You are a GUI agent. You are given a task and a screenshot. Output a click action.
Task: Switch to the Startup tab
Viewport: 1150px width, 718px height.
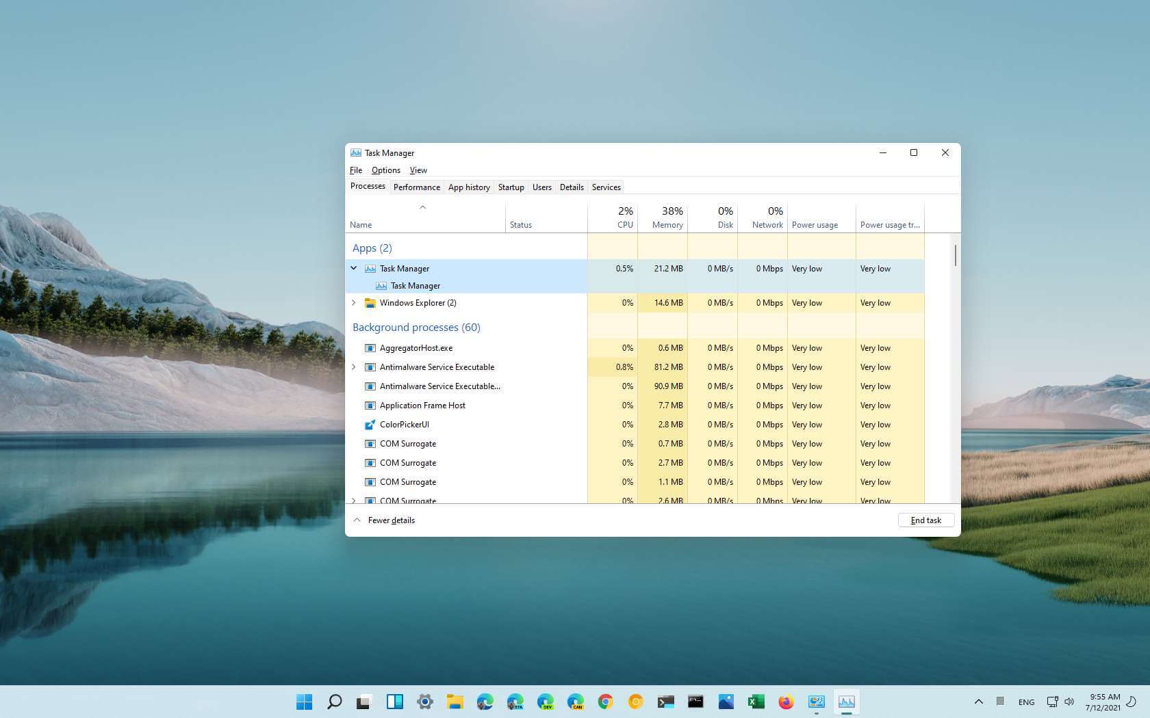[x=511, y=187]
